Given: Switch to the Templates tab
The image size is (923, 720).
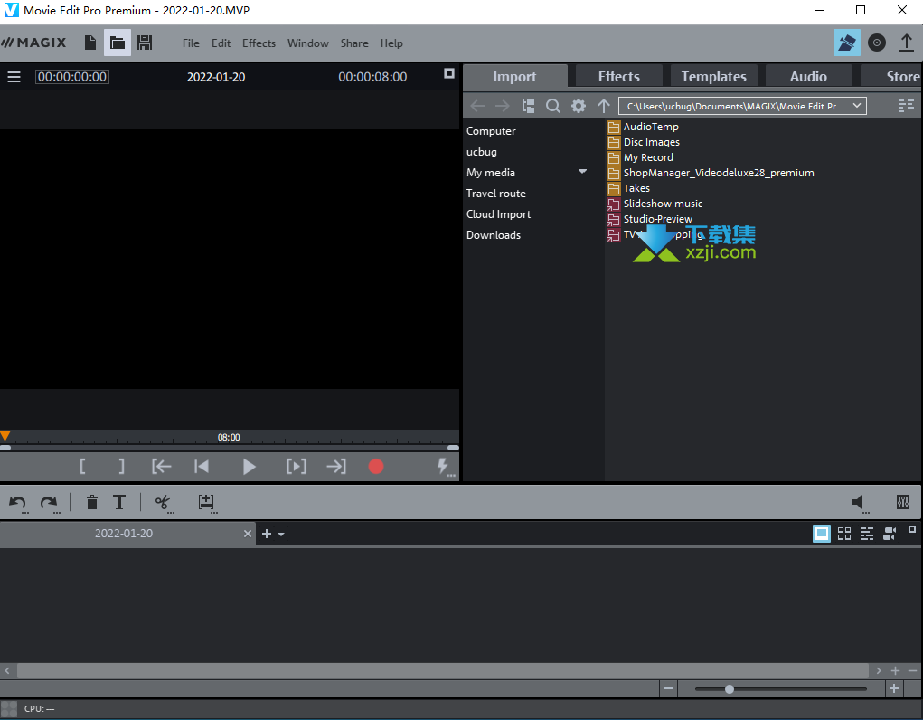Looking at the screenshot, I should (x=714, y=77).
